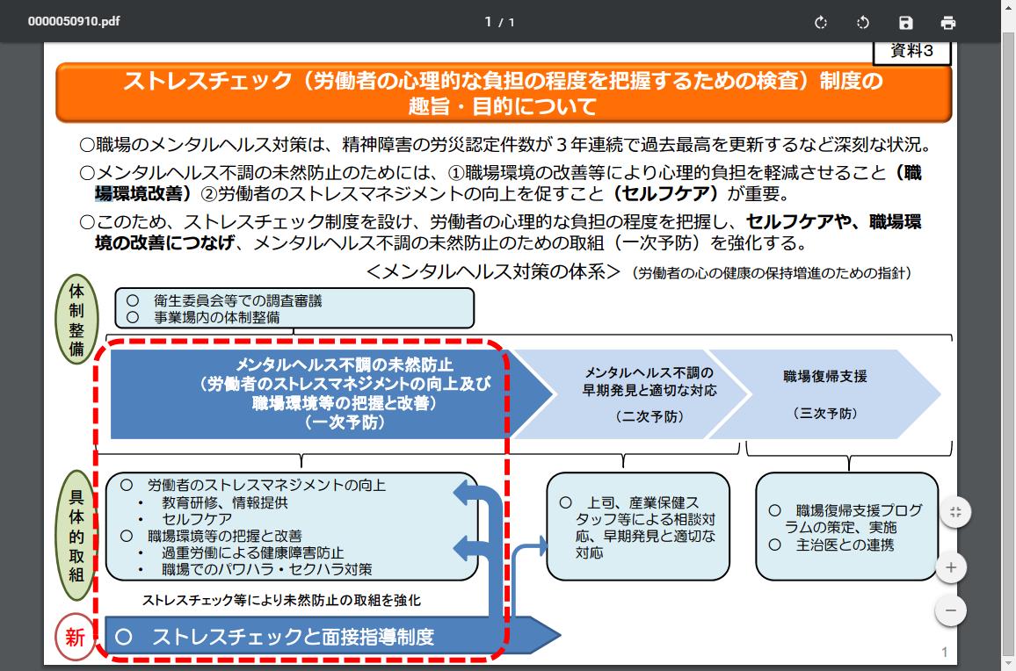Click the current page number field
1016x671 pixels.
(489, 22)
